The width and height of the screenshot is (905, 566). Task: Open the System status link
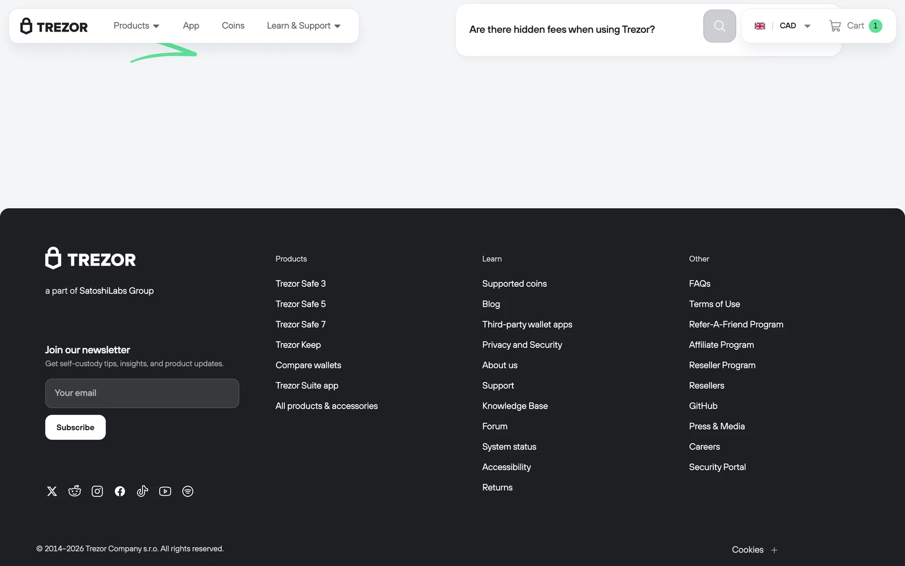click(x=509, y=447)
